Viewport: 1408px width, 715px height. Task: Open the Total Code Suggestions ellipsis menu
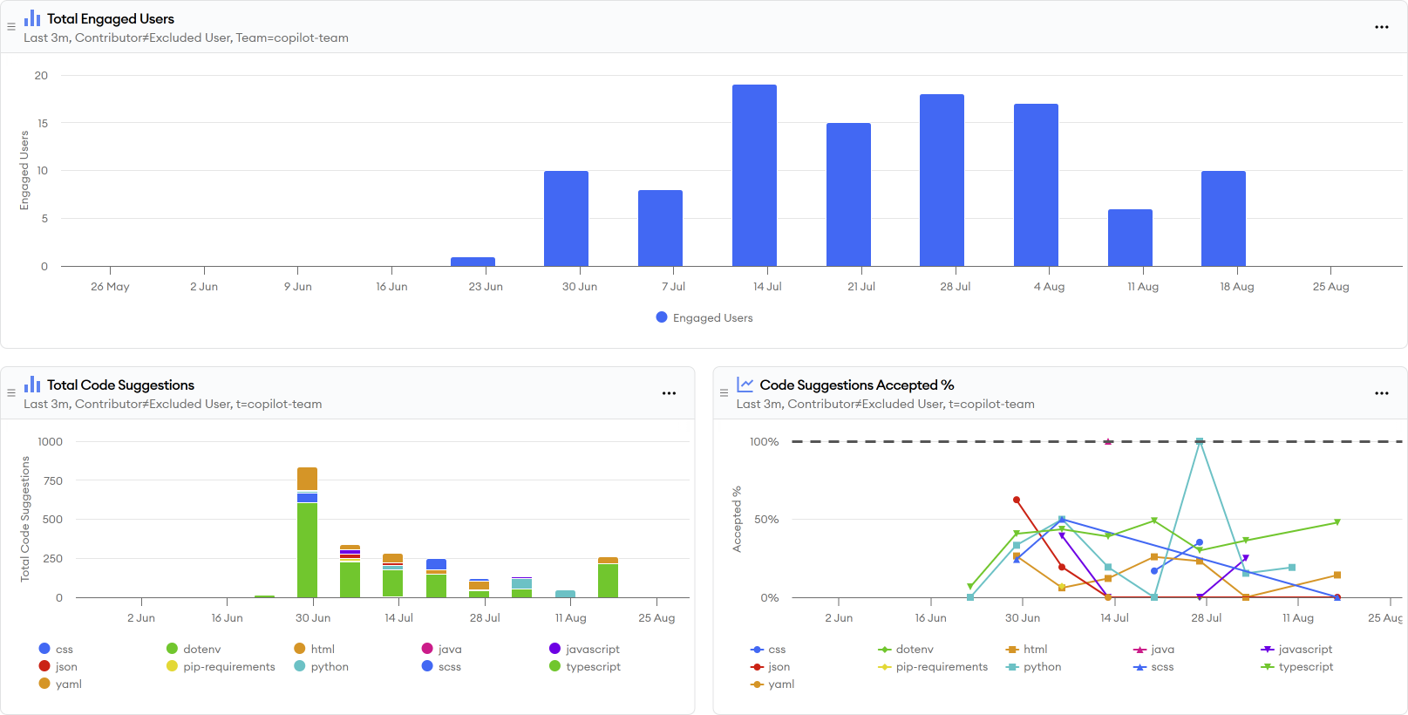669,393
